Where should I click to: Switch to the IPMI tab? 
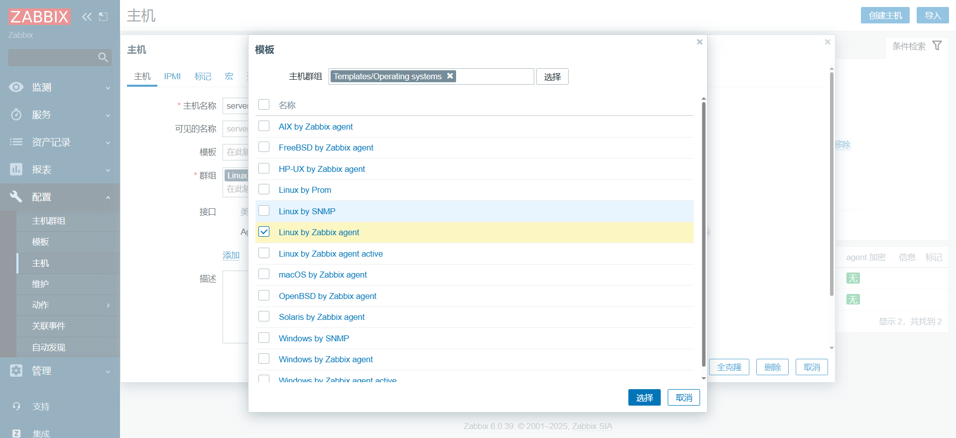pos(172,76)
